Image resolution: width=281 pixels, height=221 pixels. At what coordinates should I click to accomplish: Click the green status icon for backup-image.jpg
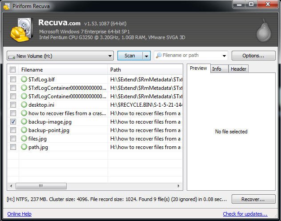(24, 121)
